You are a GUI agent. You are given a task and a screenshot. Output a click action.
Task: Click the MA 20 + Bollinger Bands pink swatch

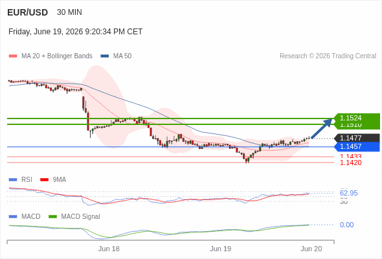point(13,56)
